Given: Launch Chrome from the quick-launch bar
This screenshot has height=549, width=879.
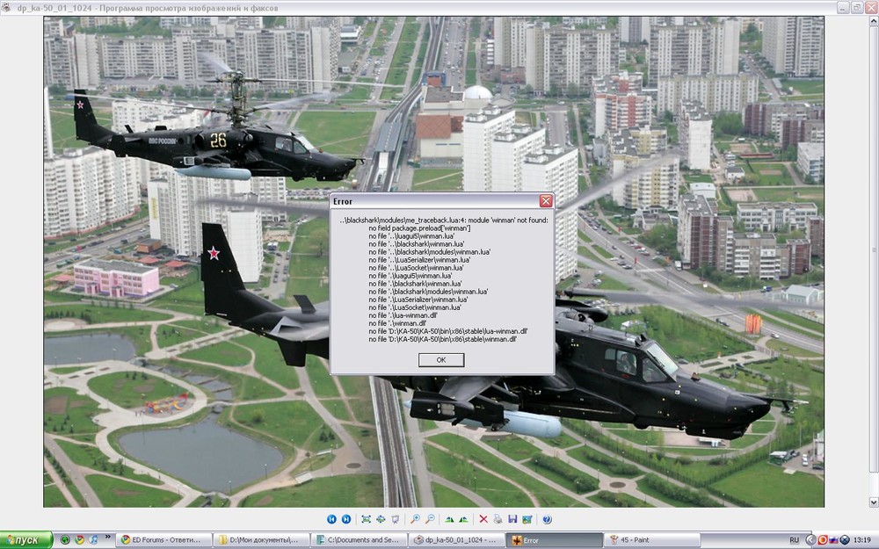Looking at the screenshot, I should point(79,540).
